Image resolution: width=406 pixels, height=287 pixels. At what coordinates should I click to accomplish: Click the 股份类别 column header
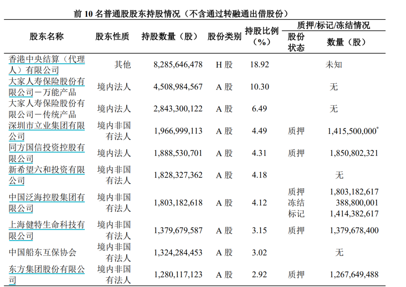224,36
